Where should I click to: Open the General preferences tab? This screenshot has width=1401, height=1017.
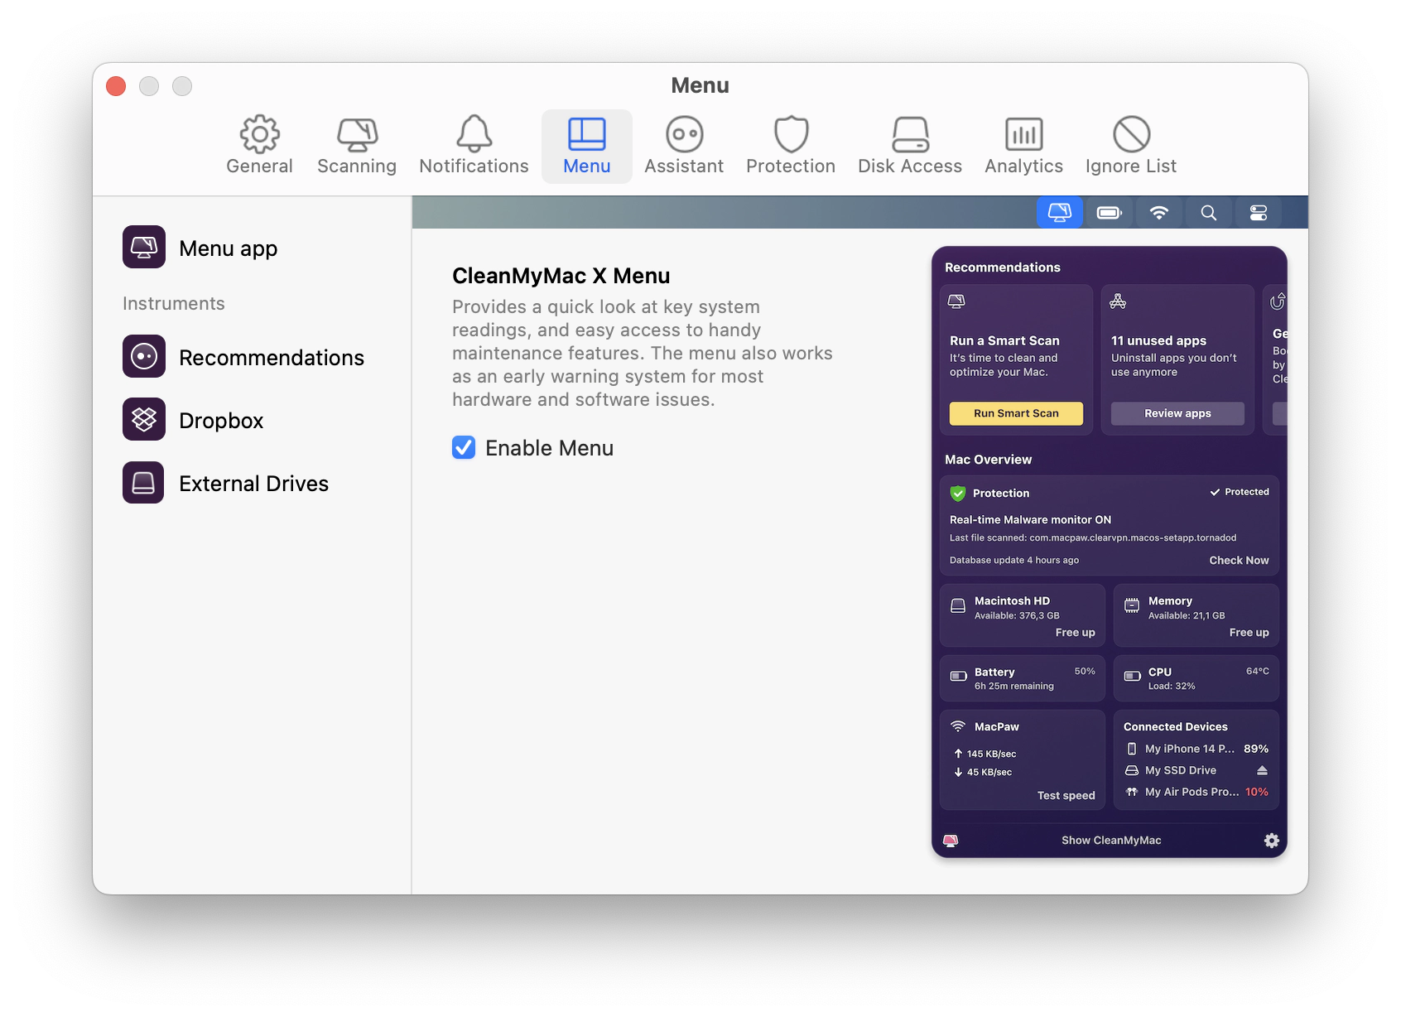tap(259, 146)
